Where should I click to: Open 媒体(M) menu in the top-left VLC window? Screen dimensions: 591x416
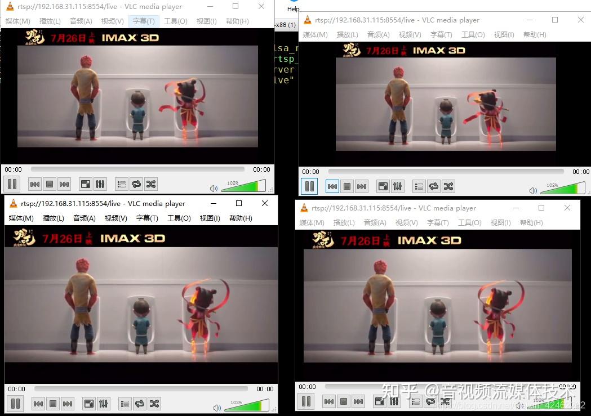click(17, 21)
